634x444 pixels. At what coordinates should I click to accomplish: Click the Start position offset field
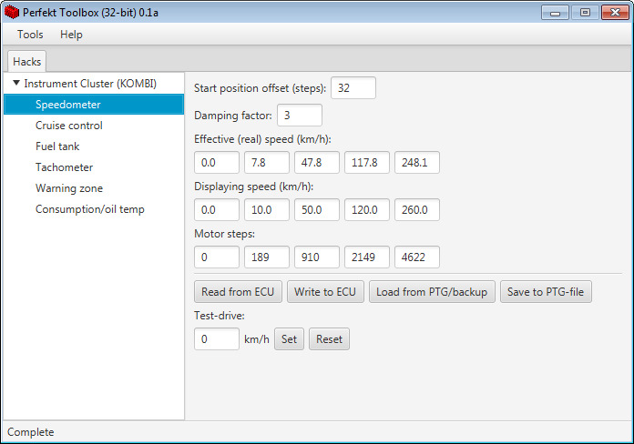point(353,88)
